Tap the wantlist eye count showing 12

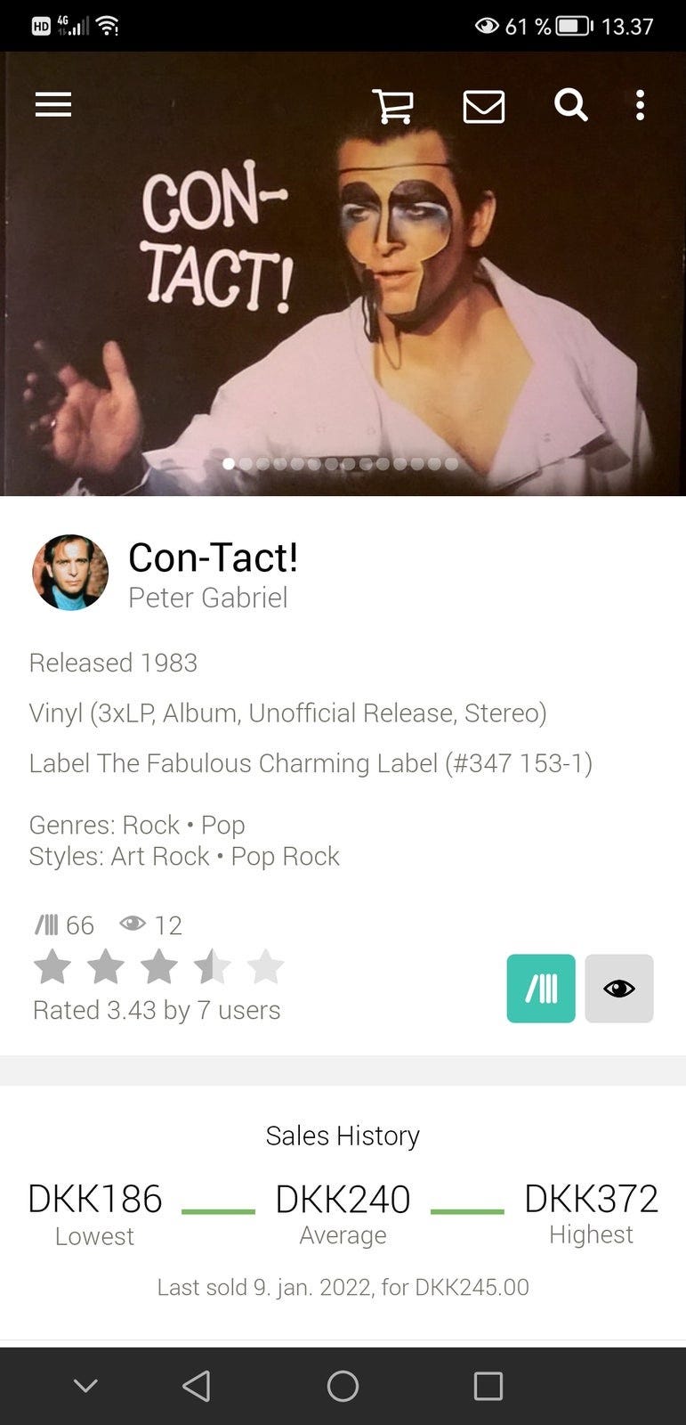150,925
